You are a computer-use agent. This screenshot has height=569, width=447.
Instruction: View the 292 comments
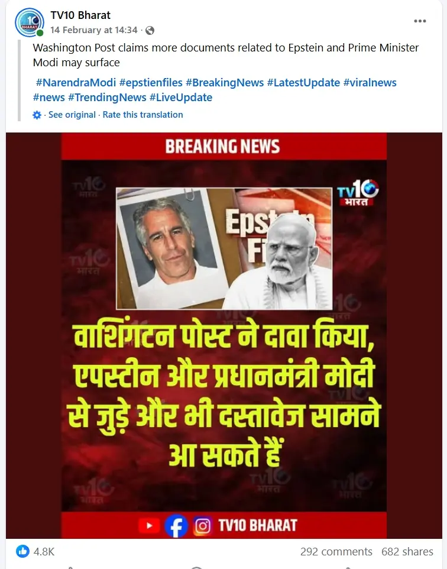coord(336,552)
